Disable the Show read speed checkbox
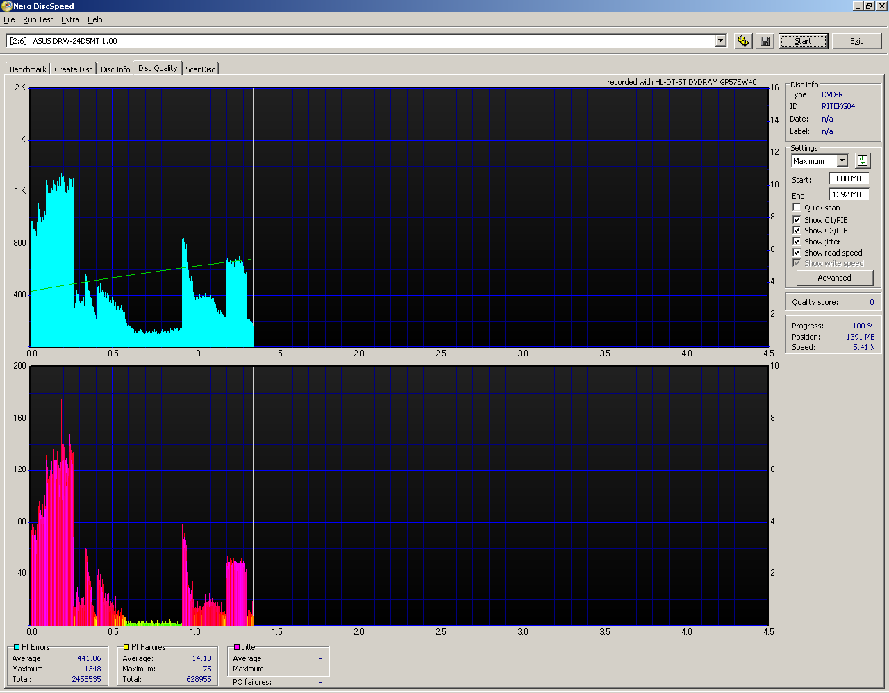 (x=797, y=252)
